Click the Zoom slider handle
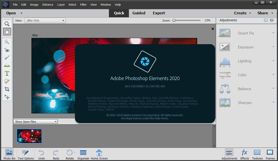The height and width of the screenshot is (161, 278). click(174, 20)
